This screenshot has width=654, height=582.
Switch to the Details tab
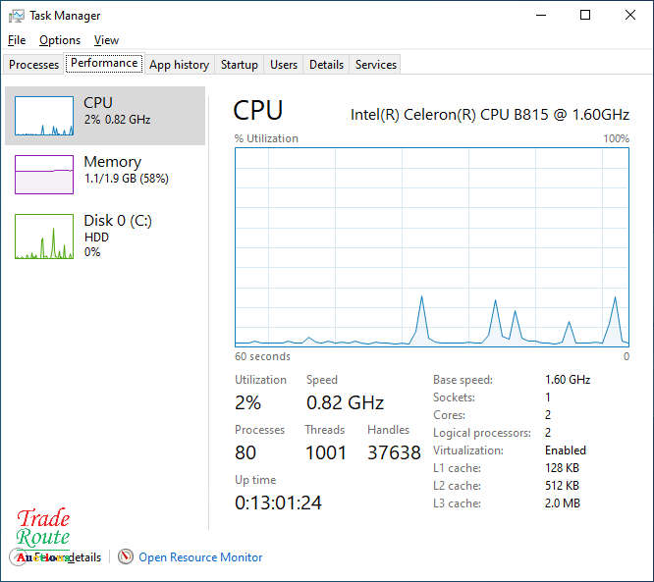[x=326, y=65]
